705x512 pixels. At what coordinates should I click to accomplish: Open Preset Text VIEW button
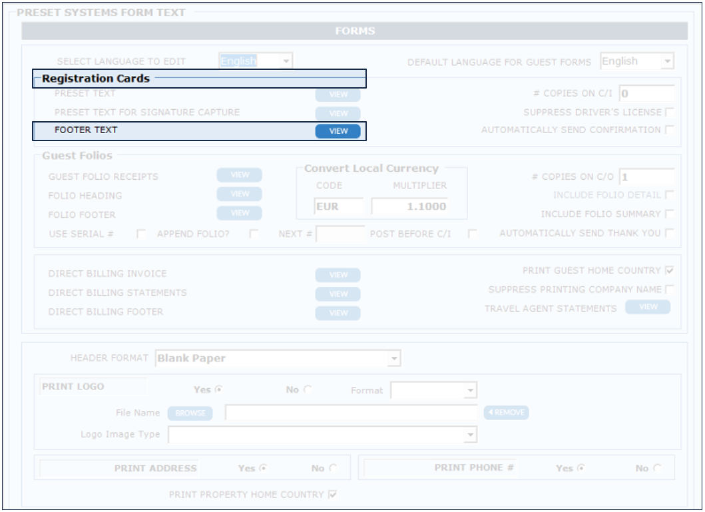[x=338, y=95]
